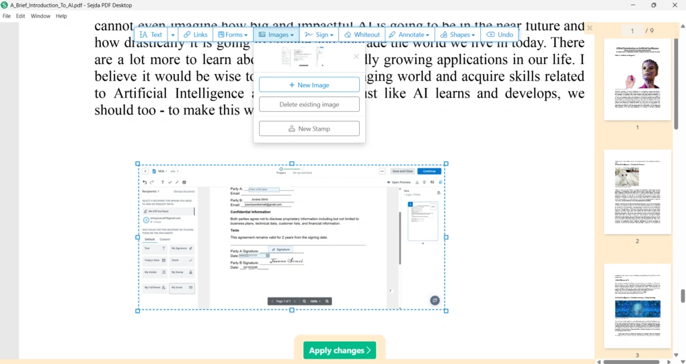This screenshot has height=364, width=686.
Task: Select the inserted screenshot image on page
Action: (292, 237)
